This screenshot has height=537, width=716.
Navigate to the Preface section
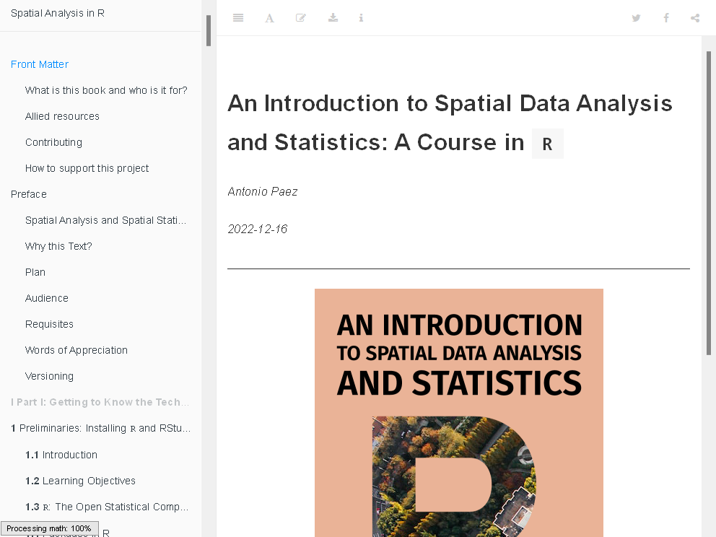pos(28,194)
